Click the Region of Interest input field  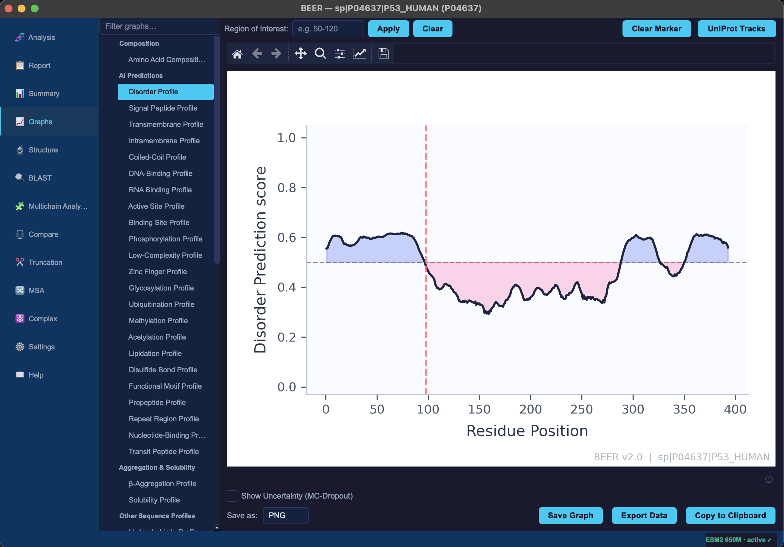328,29
